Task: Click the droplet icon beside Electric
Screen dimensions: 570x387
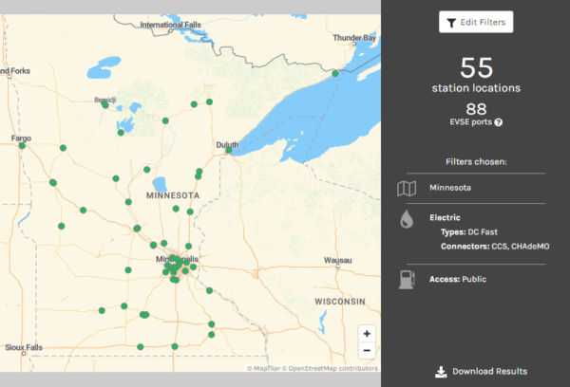Action: tap(406, 220)
